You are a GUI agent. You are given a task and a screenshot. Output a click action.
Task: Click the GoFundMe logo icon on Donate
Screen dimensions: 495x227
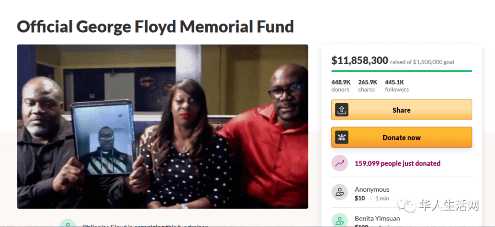tap(342, 137)
